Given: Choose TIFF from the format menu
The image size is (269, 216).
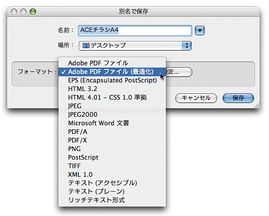Looking at the screenshot, I should (x=112, y=166).
